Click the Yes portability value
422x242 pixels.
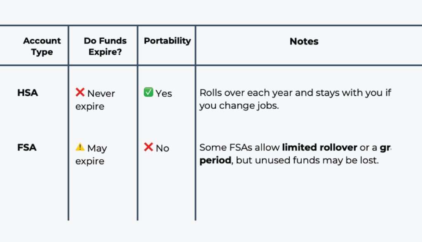(164, 93)
